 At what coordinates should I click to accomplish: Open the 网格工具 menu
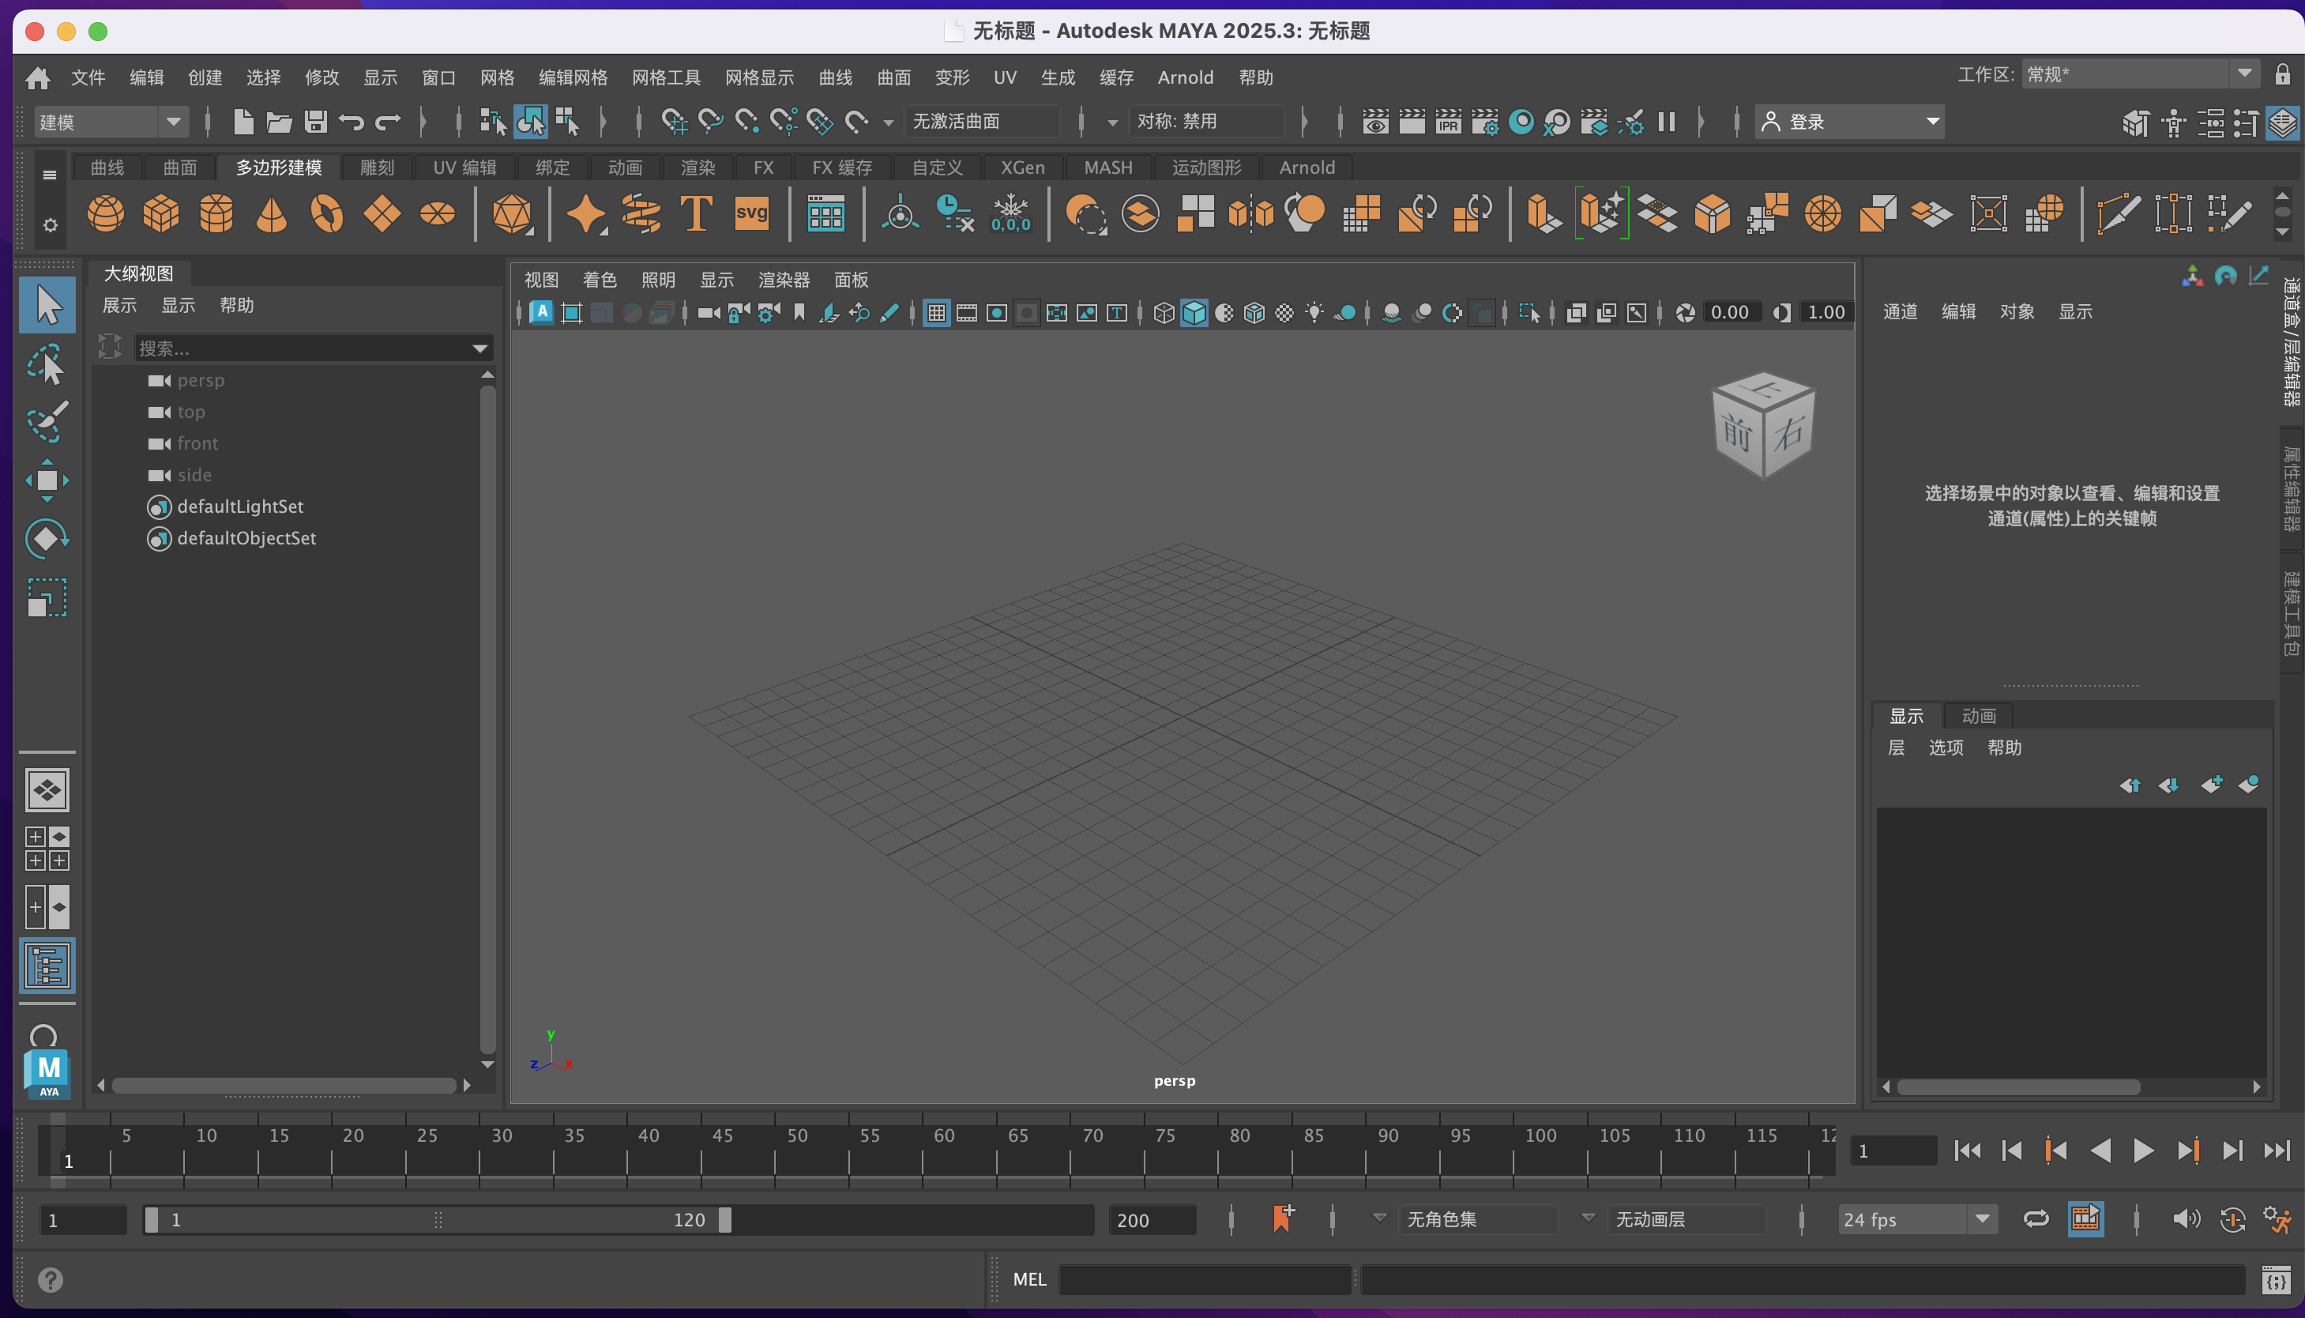click(666, 78)
